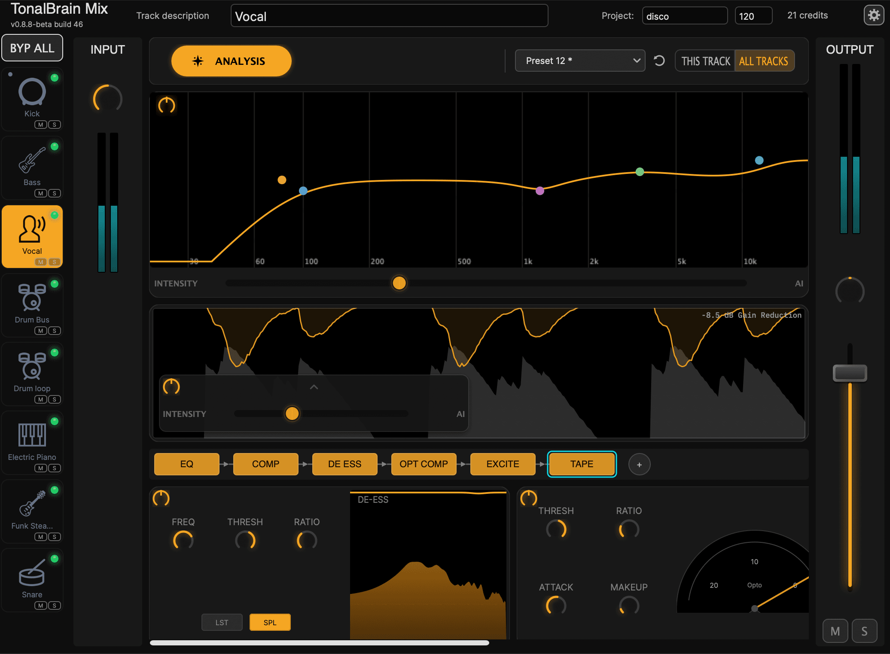Toggle the Opto compressor module power icon

pos(529,498)
